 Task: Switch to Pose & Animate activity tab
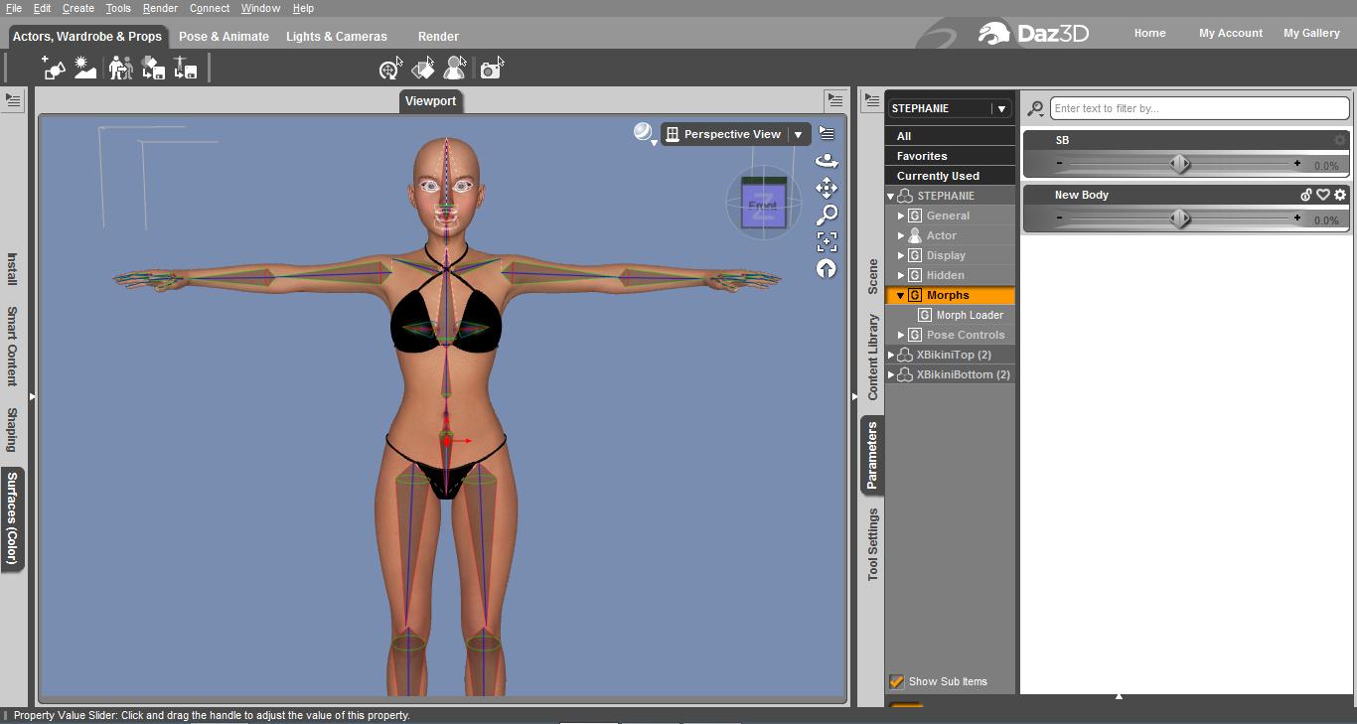point(224,37)
